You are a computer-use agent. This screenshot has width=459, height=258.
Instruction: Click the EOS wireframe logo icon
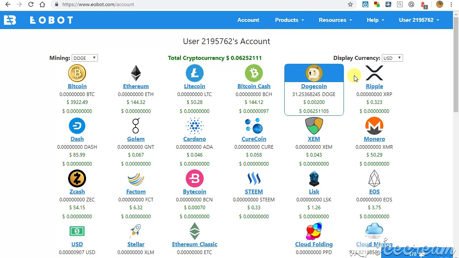click(374, 178)
